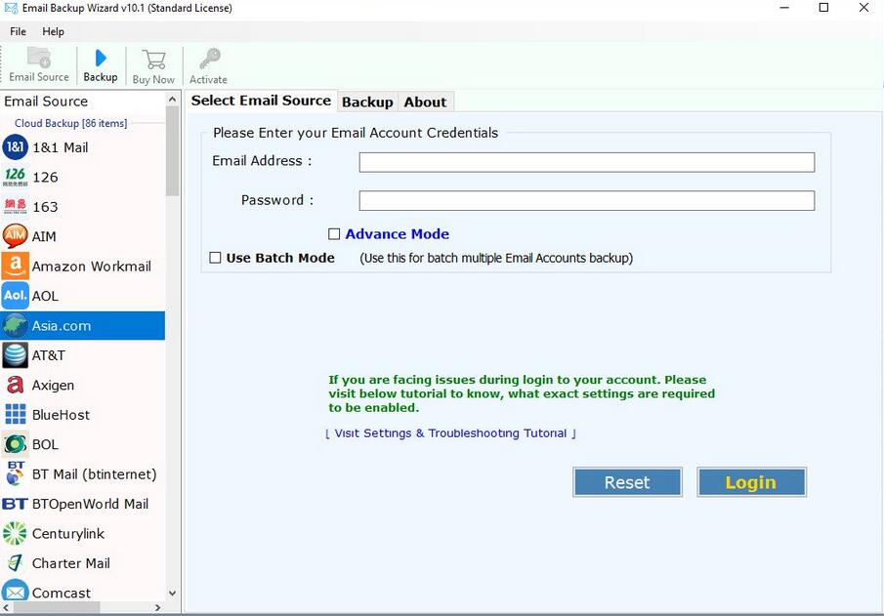The width and height of the screenshot is (884, 616).
Task: Open the File menu
Action: coord(18,31)
